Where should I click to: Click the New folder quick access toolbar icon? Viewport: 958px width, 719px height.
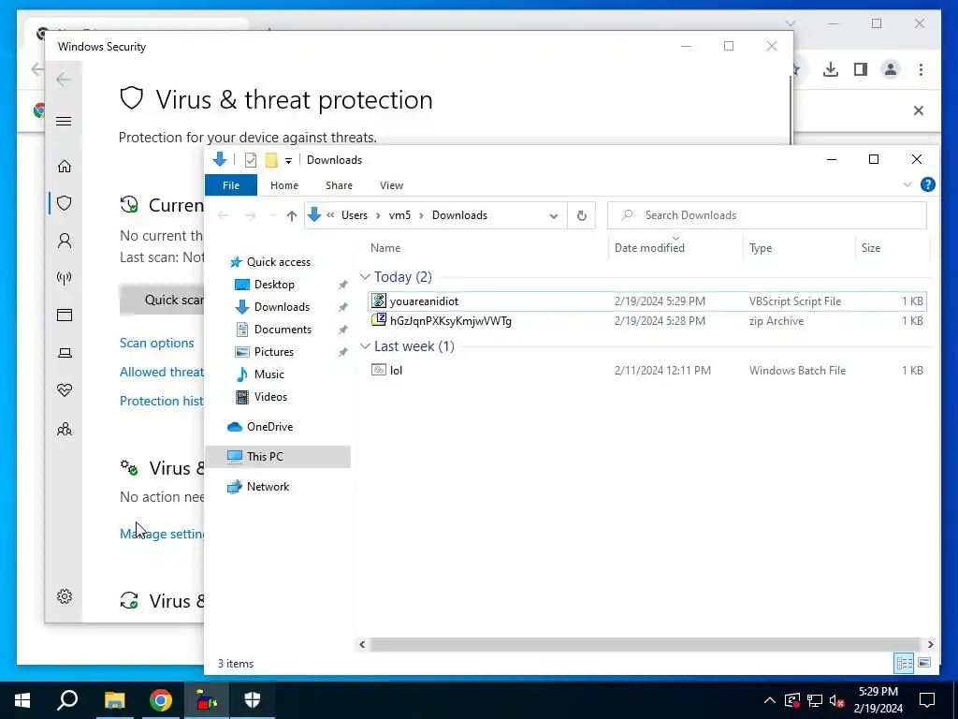(271, 160)
